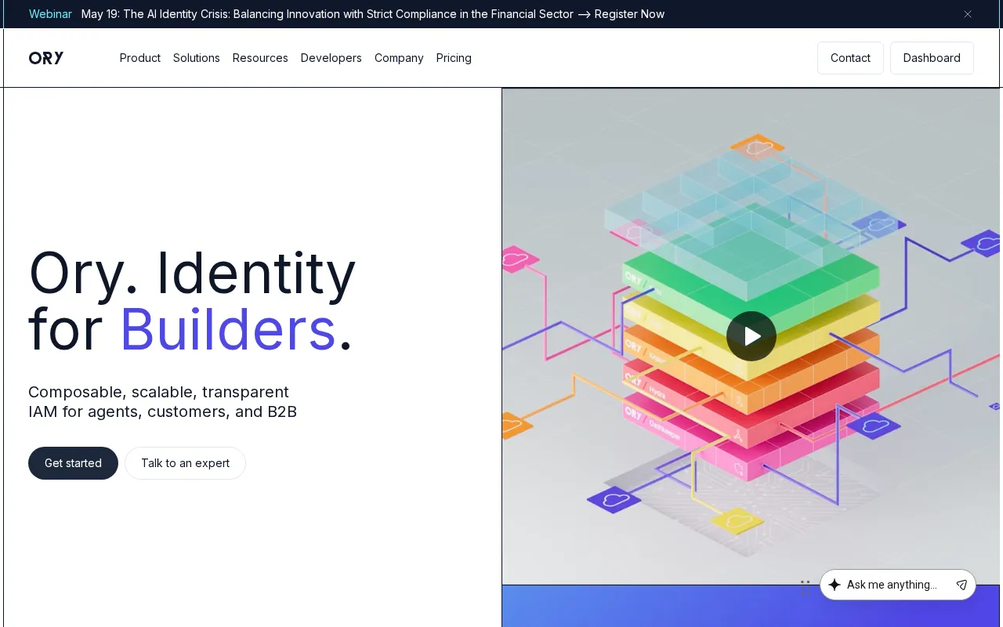1003x627 pixels.
Task: Open the Product menu
Action: 140,58
